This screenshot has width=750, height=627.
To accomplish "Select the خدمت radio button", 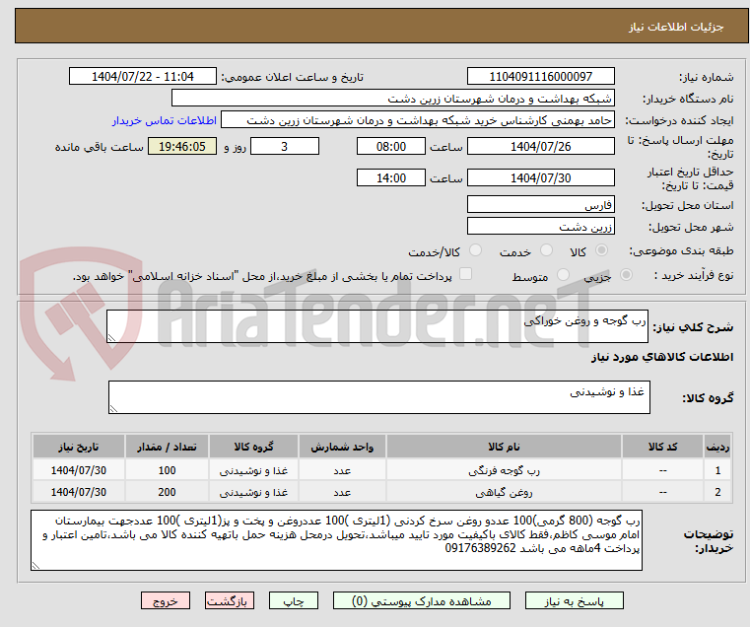I will click(x=546, y=250).
